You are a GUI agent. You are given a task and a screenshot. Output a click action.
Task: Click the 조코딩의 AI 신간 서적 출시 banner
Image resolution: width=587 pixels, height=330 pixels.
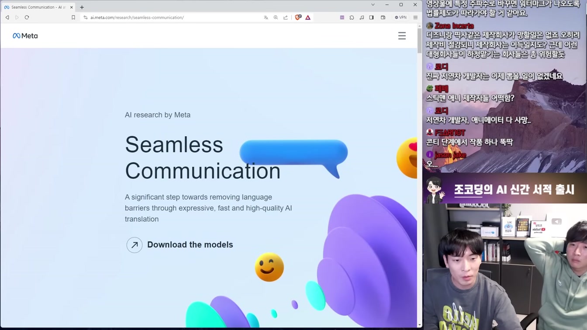coord(504,189)
